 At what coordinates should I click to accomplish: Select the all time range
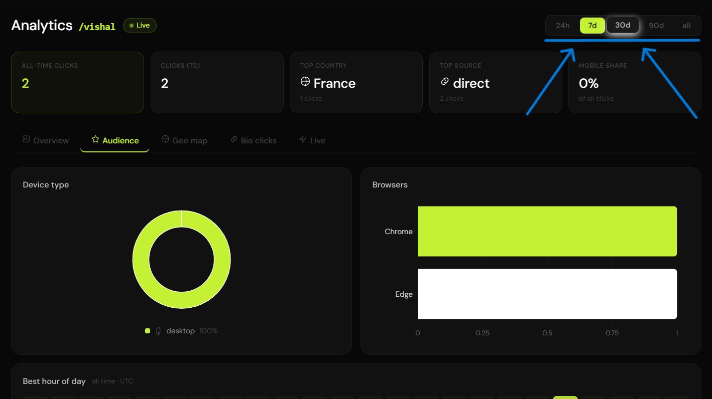(x=686, y=26)
